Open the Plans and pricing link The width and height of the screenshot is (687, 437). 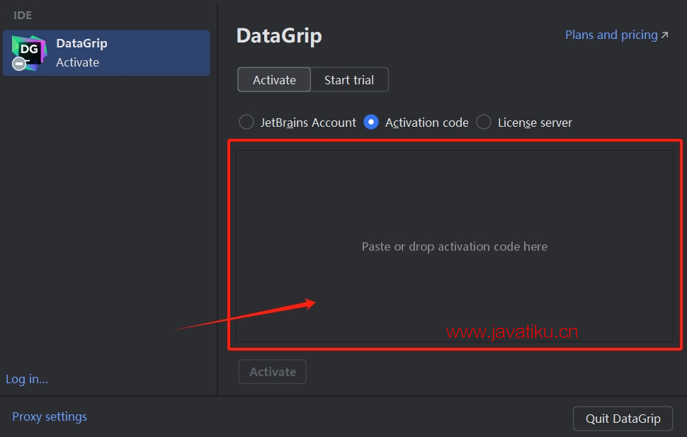[616, 35]
